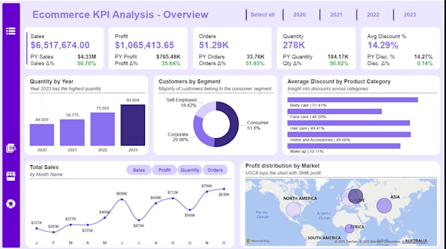The image size is (446, 249).
Task: Click the Orders value 51.29K
Action: (214, 45)
